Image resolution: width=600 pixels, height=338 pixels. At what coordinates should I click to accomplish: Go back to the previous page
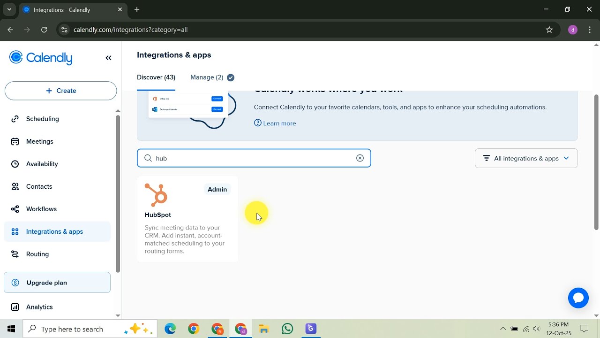click(10, 30)
